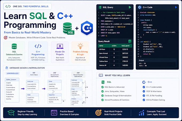Screen dimensions: 182x121
Task: Click database icon in SQL Query header
Action: (x=100, y=7)
